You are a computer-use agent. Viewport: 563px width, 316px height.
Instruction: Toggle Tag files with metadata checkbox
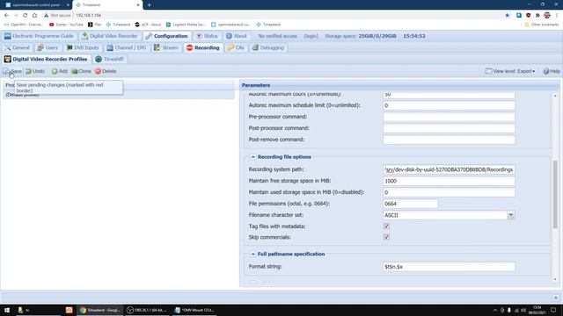click(x=386, y=226)
